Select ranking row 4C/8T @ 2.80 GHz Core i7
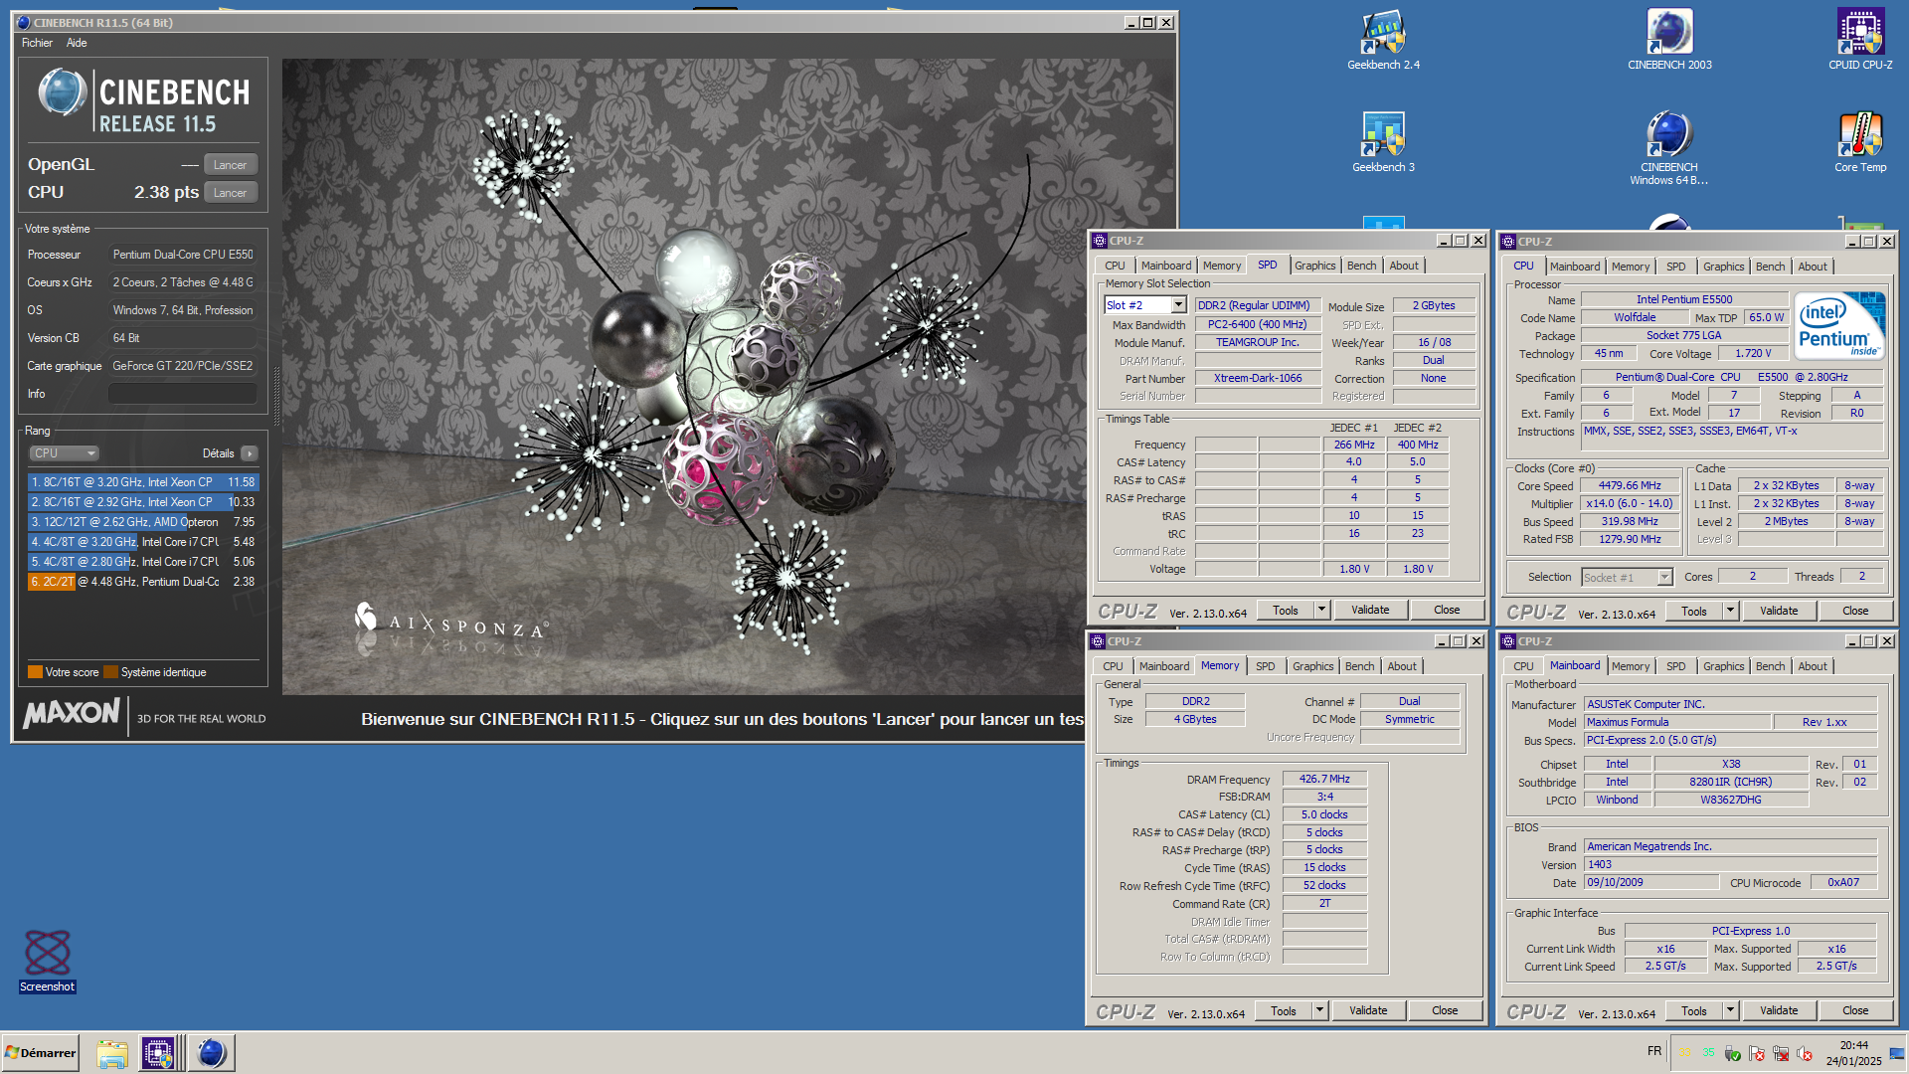The width and height of the screenshot is (1909, 1074). 143,562
